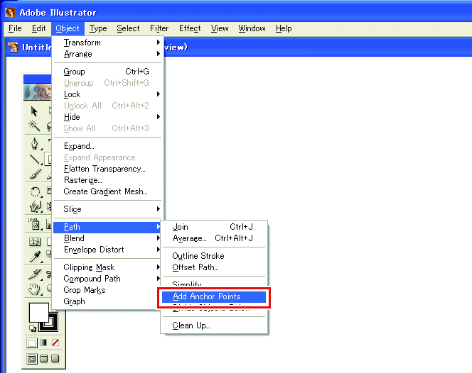Select the Selection arrow tool

point(33,111)
